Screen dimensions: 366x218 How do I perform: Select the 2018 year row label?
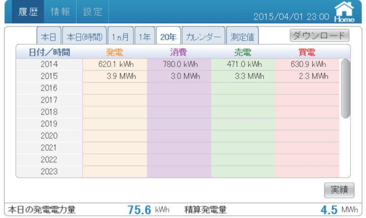49,112
